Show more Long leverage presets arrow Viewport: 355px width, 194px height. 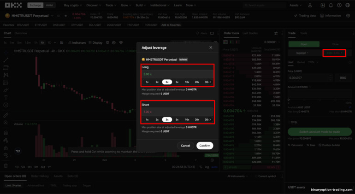(x=210, y=82)
